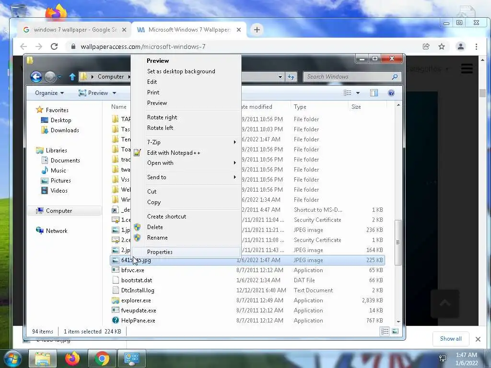The width and height of the screenshot is (491, 368).
Task: Choose Edit with Notepad++
Action: coord(187,153)
